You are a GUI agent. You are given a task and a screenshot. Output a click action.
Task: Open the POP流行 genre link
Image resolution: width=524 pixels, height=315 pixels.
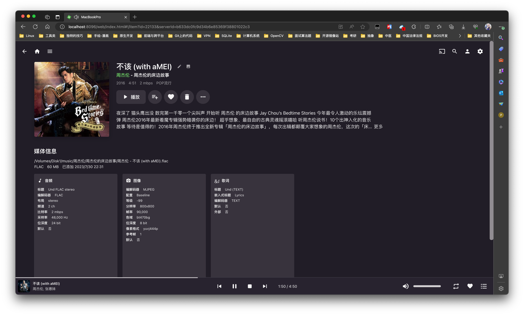[164, 83]
